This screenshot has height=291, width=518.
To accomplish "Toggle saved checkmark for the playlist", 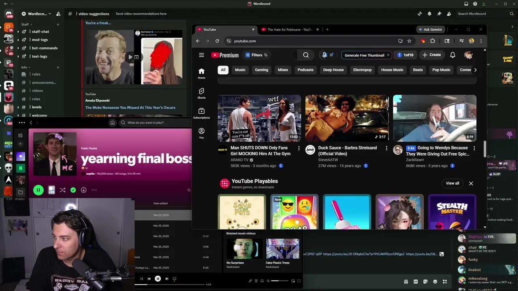I will pos(73,190).
